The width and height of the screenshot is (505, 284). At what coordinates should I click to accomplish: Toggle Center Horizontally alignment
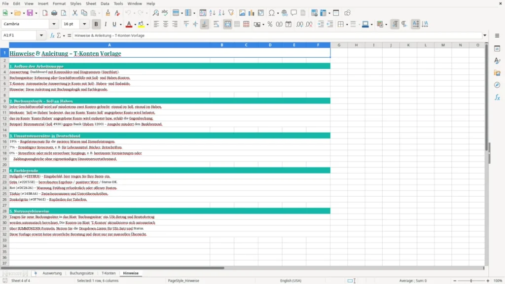[166, 24]
